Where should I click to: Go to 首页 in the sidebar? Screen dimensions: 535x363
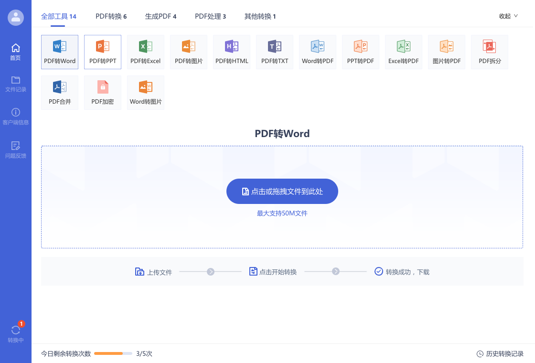pyautogui.click(x=16, y=53)
